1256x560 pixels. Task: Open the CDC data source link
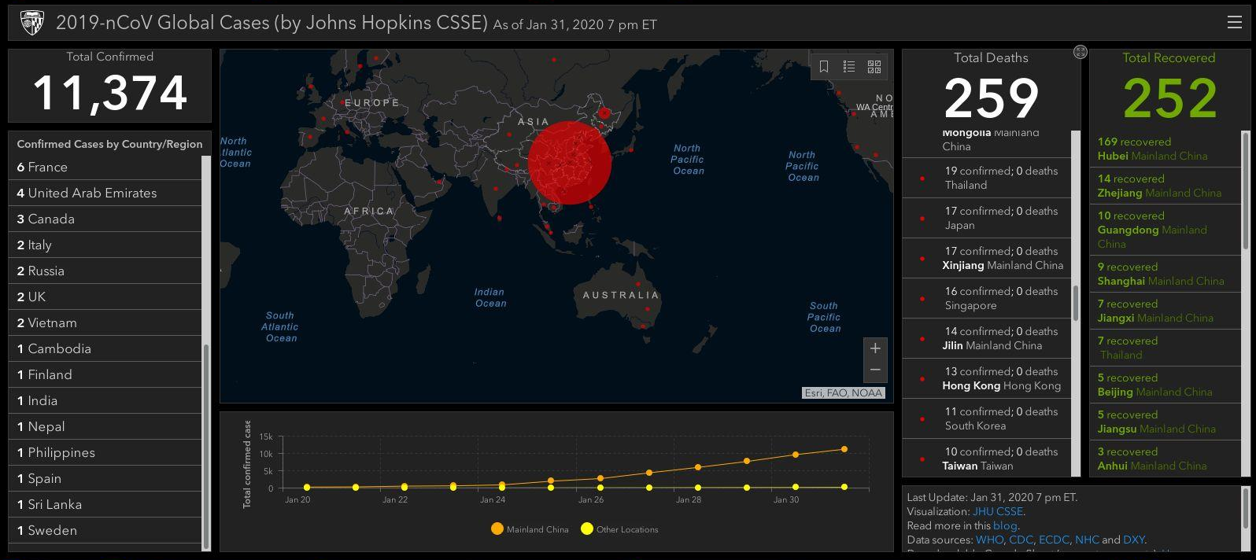click(1021, 540)
